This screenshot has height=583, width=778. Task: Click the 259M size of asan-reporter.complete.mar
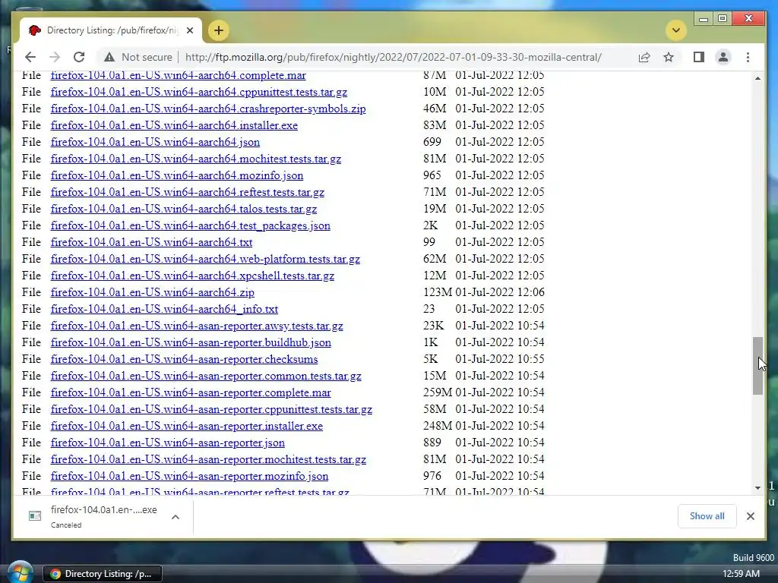[x=438, y=392]
